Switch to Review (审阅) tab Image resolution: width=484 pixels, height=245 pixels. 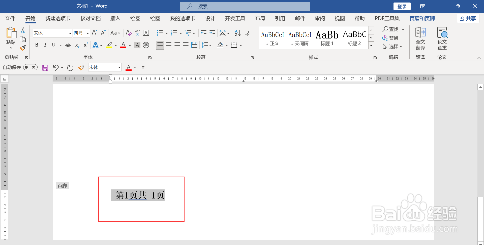click(x=320, y=18)
